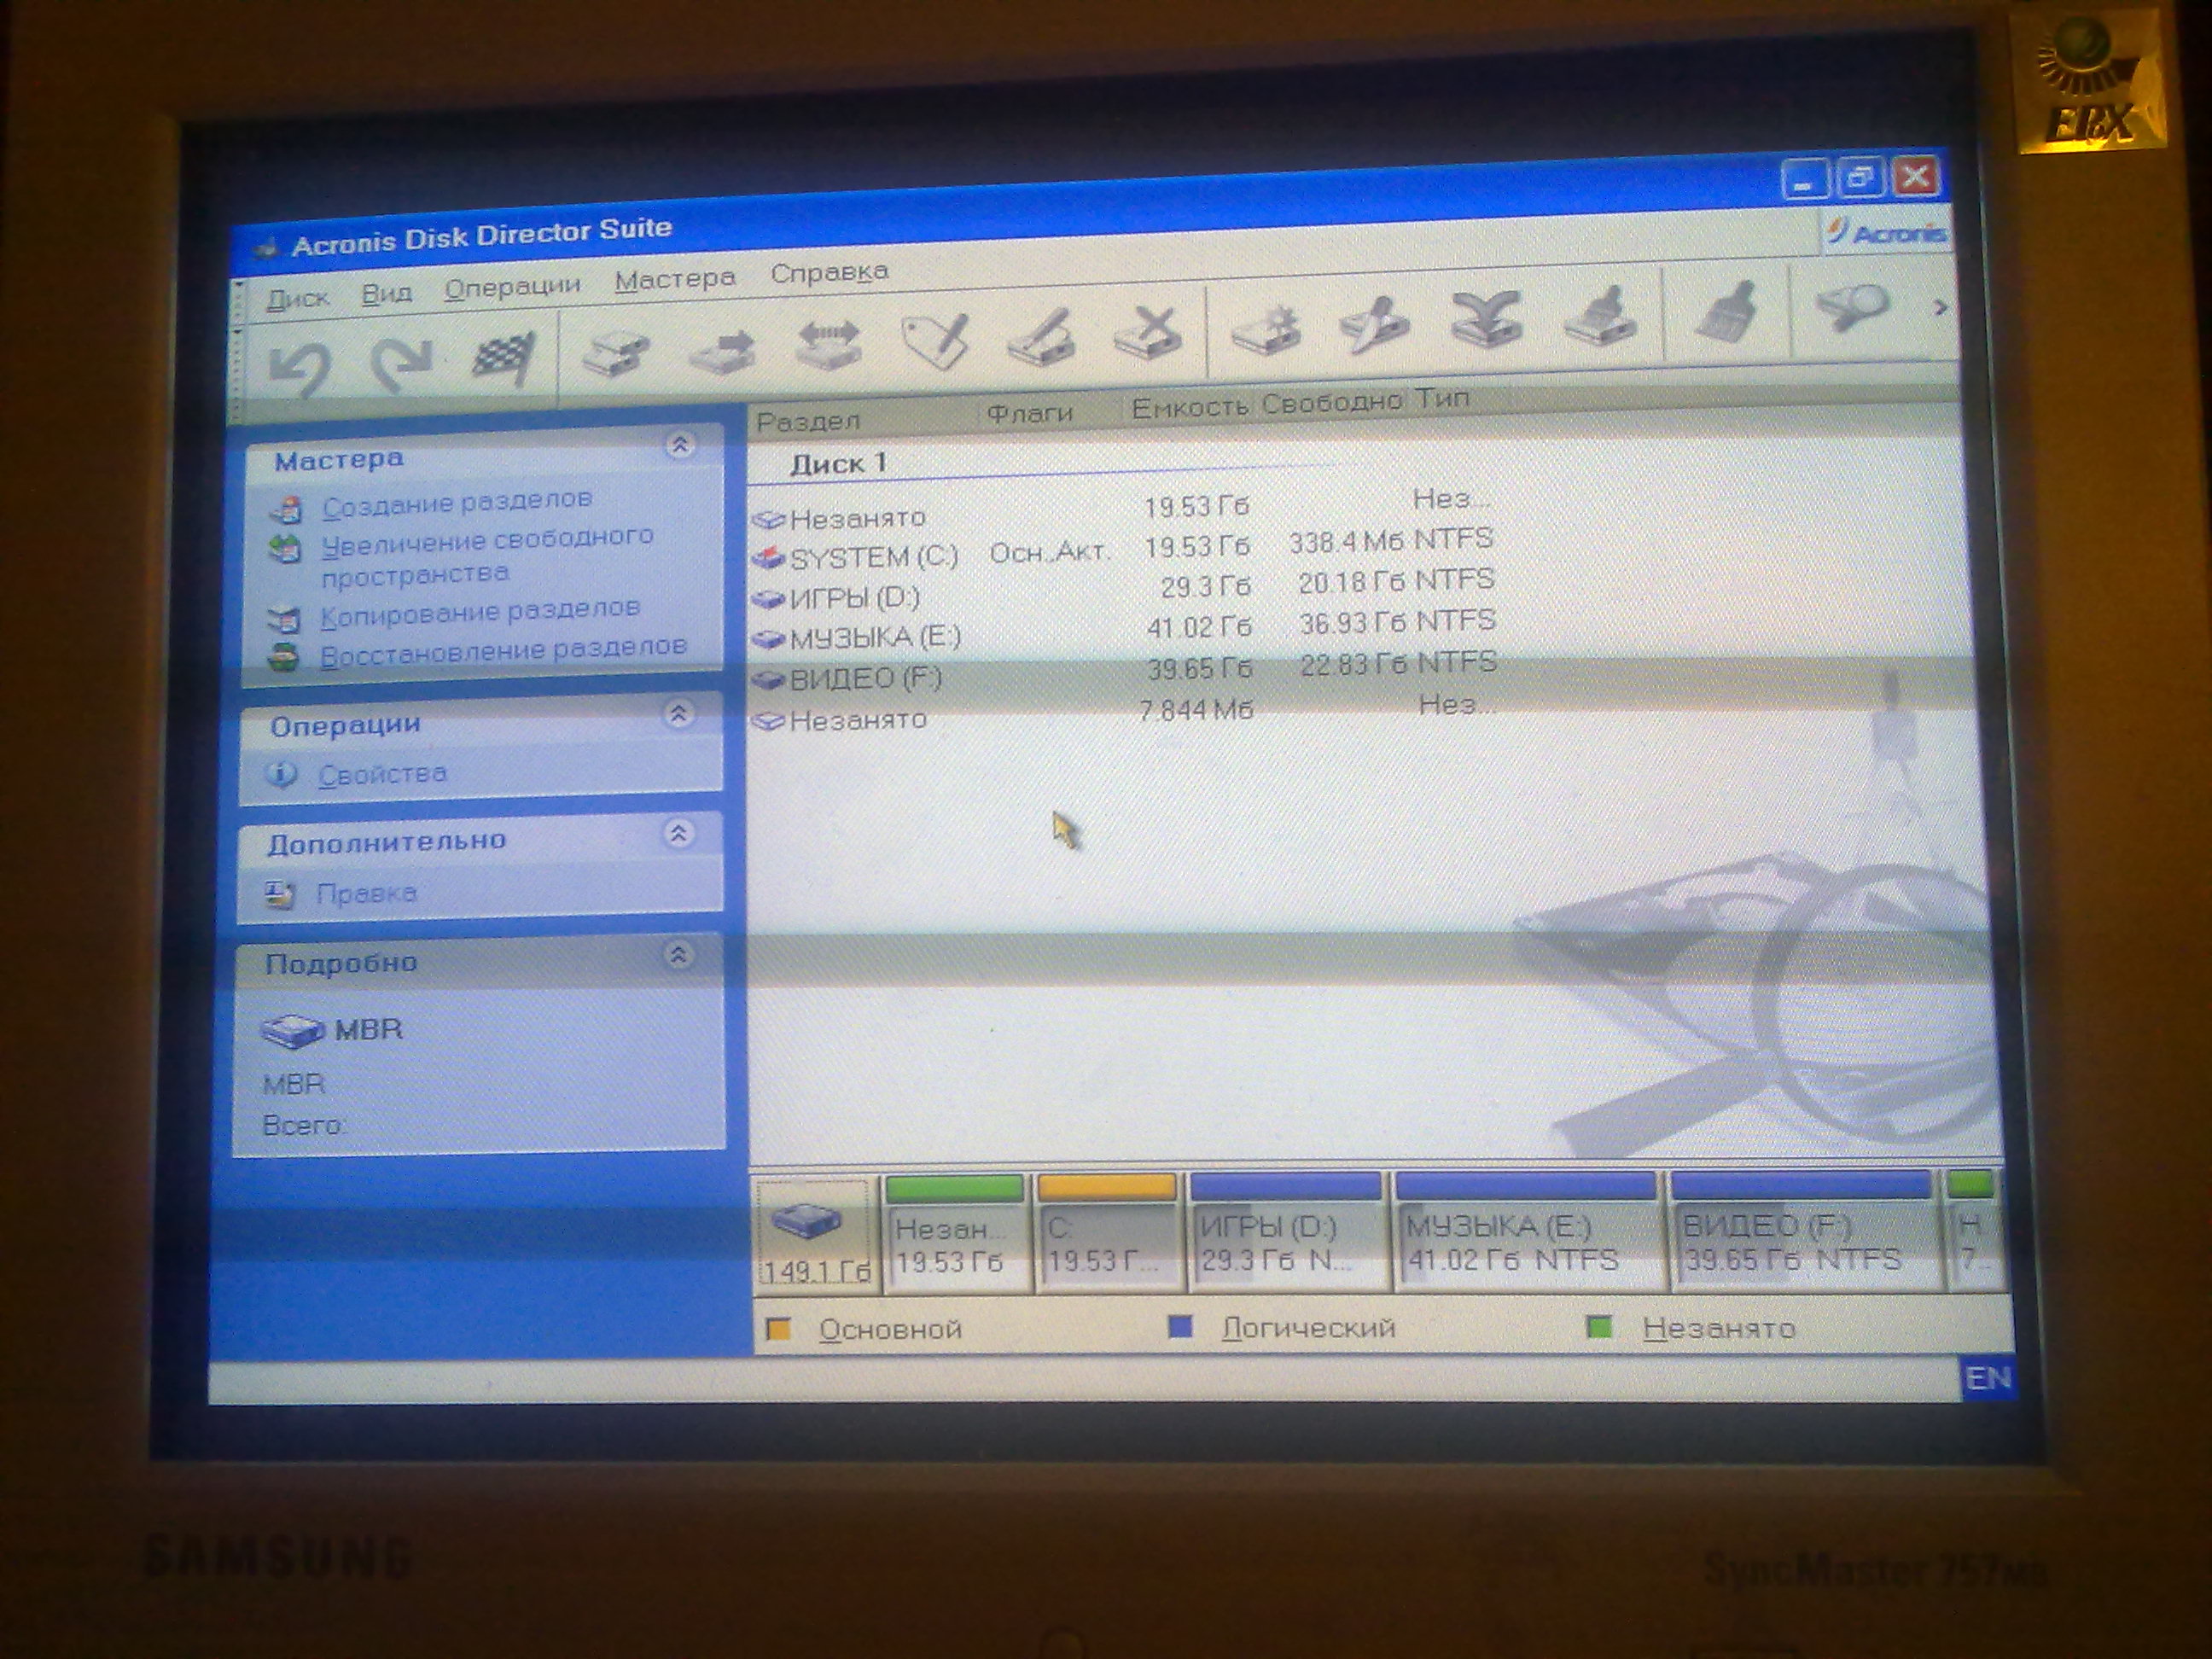This screenshot has height=1659, width=2212.
Task: Click the Split partition knife icon
Action: tap(1376, 324)
